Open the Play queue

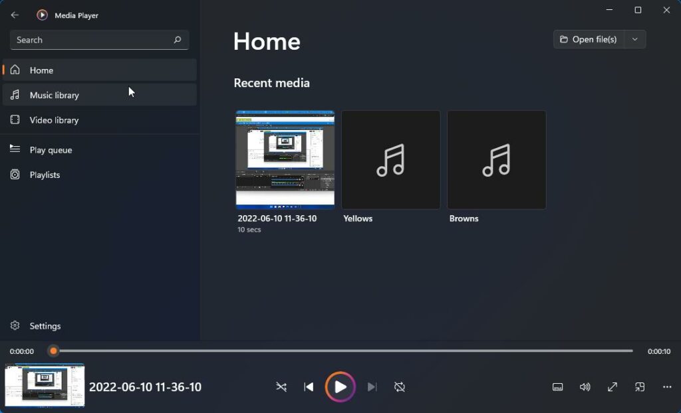(x=50, y=149)
